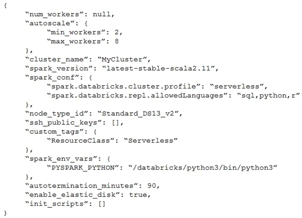Click the "sql,python,r" allowed languages value
Image resolution: width=302 pixels, height=218 pixels.
point(269,96)
